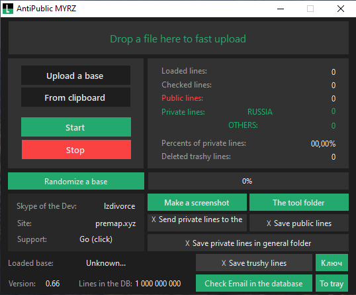This screenshot has width=356, height=295.
Task: Click the Ключ key button
Action: tap(332, 263)
